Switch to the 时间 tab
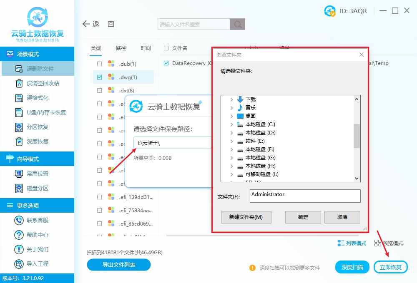Viewport: 417px width, 283px height. pos(146,48)
